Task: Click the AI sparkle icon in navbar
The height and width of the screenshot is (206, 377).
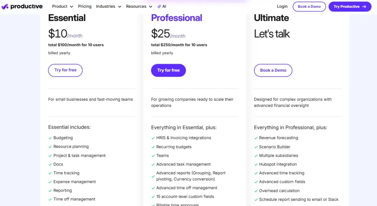Action: pos(159,7)
